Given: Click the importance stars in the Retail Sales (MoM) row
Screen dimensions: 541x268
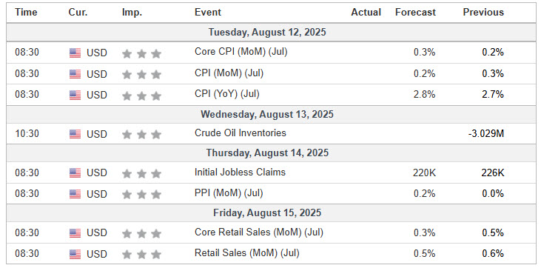Looking at the screenshot, I should pos(141,255).
